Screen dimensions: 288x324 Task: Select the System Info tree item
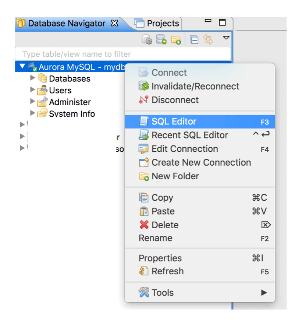click(72, 114)
